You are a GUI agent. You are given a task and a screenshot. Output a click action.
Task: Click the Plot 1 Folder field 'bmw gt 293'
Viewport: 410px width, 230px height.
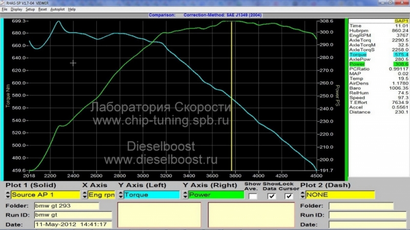(x=67, y=206)
